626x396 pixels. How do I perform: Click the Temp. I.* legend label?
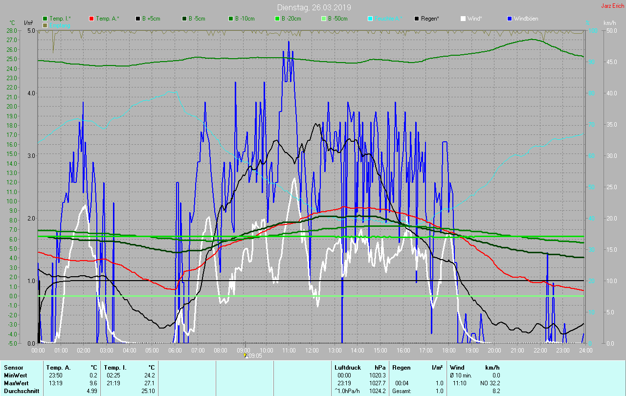60,19
